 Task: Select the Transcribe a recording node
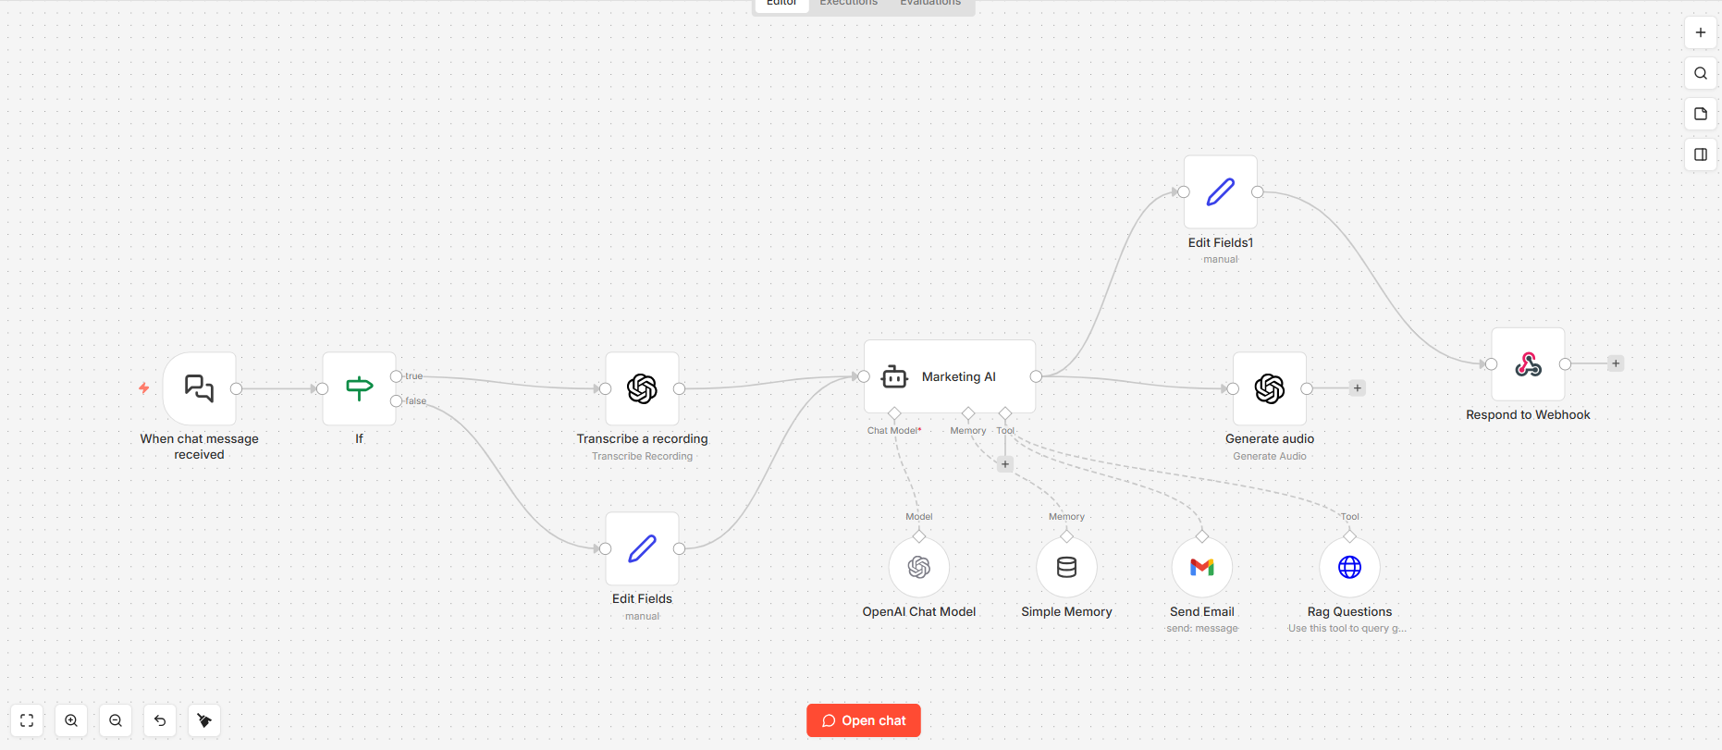642,388
